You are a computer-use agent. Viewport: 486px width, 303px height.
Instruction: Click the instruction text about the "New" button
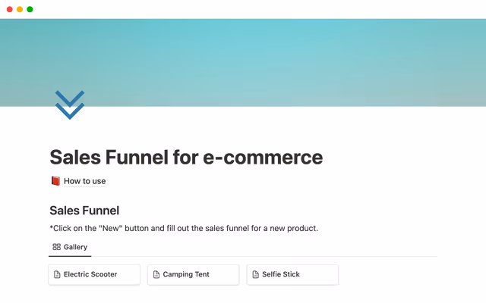pyautogui.click(x=184, y=228)
